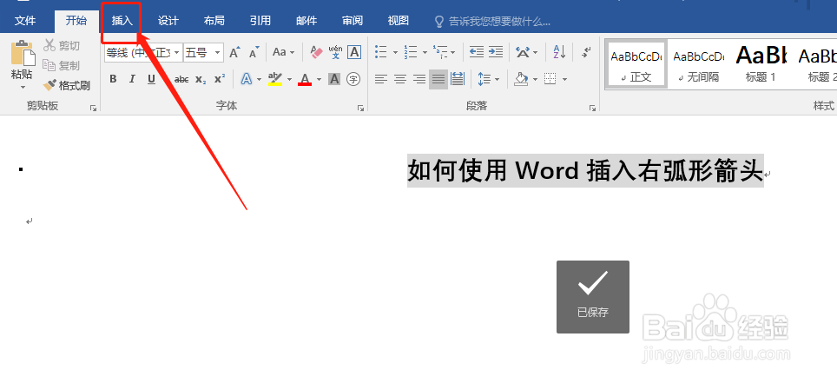The image size is (837, 383).
Task: Select the Format Painter (格式刷) brush
Action: 67,85
